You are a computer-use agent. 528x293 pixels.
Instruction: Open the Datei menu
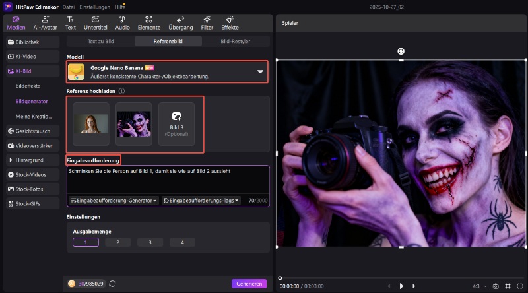point(68,6)
